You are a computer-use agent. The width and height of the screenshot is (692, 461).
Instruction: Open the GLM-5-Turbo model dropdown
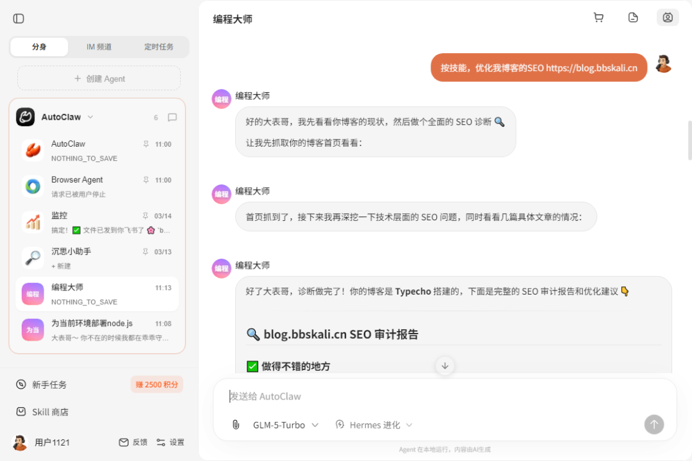(x=286, y=425)
